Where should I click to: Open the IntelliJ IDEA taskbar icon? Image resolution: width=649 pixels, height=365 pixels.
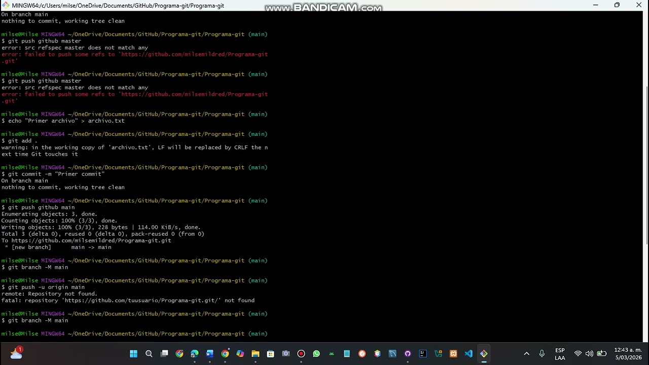(423, 354)
